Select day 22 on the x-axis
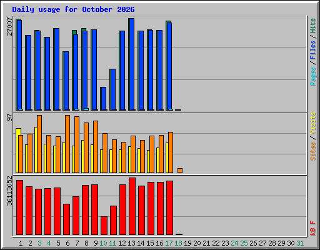Screen dimensions: 320x250 click(x=216, y=243)
